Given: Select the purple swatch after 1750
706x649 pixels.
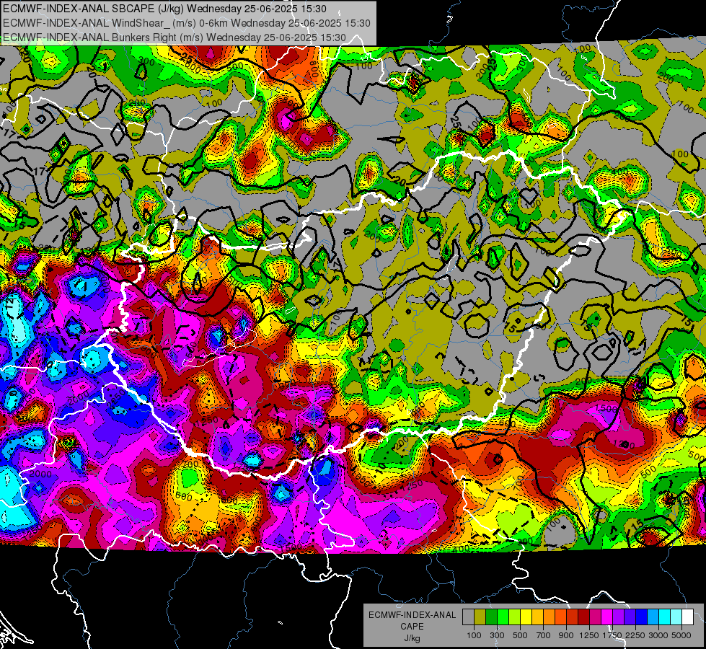Looking at the screenshot, I should coord(618,617).
